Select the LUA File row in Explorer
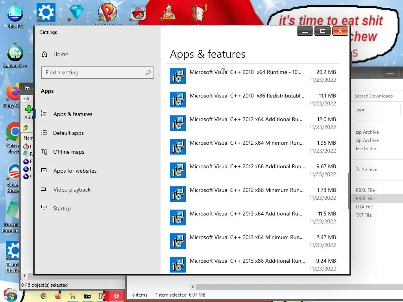This screenshot has height=302, width=403. point(377,207)
